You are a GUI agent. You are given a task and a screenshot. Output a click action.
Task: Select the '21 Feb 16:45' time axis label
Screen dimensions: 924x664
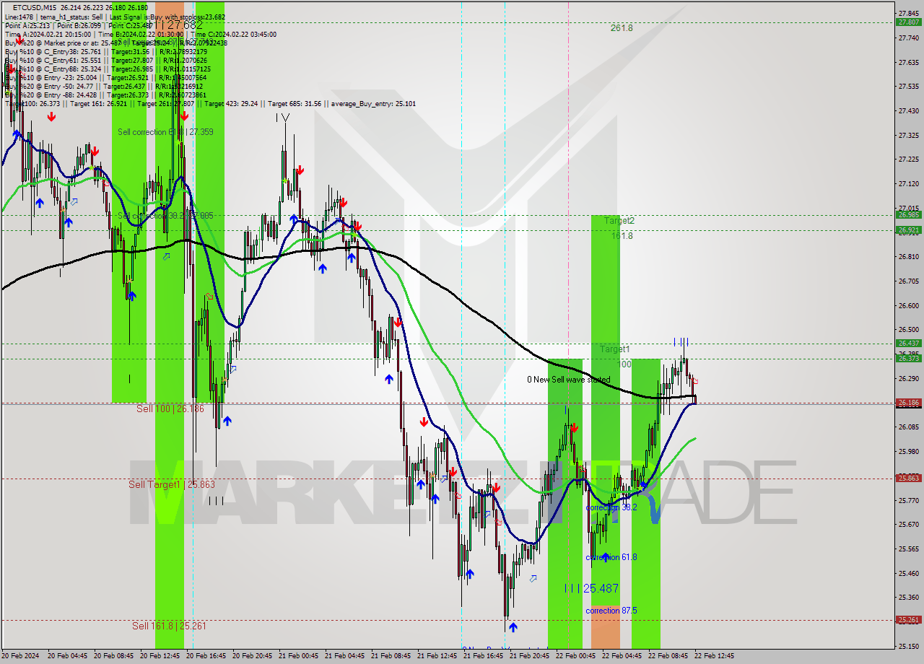pyautogui.click(x=483, y=656)
